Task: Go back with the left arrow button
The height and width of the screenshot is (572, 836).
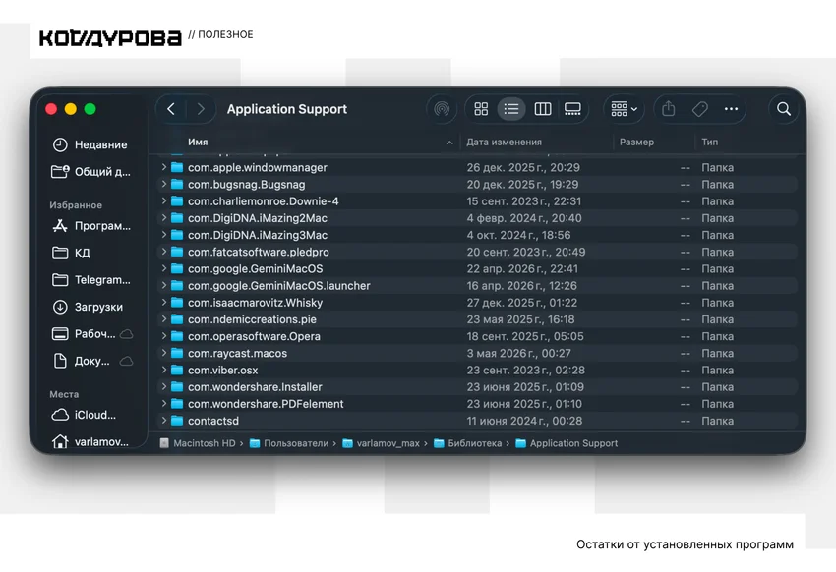Action: pyautogui.click(x=171, y=109)
